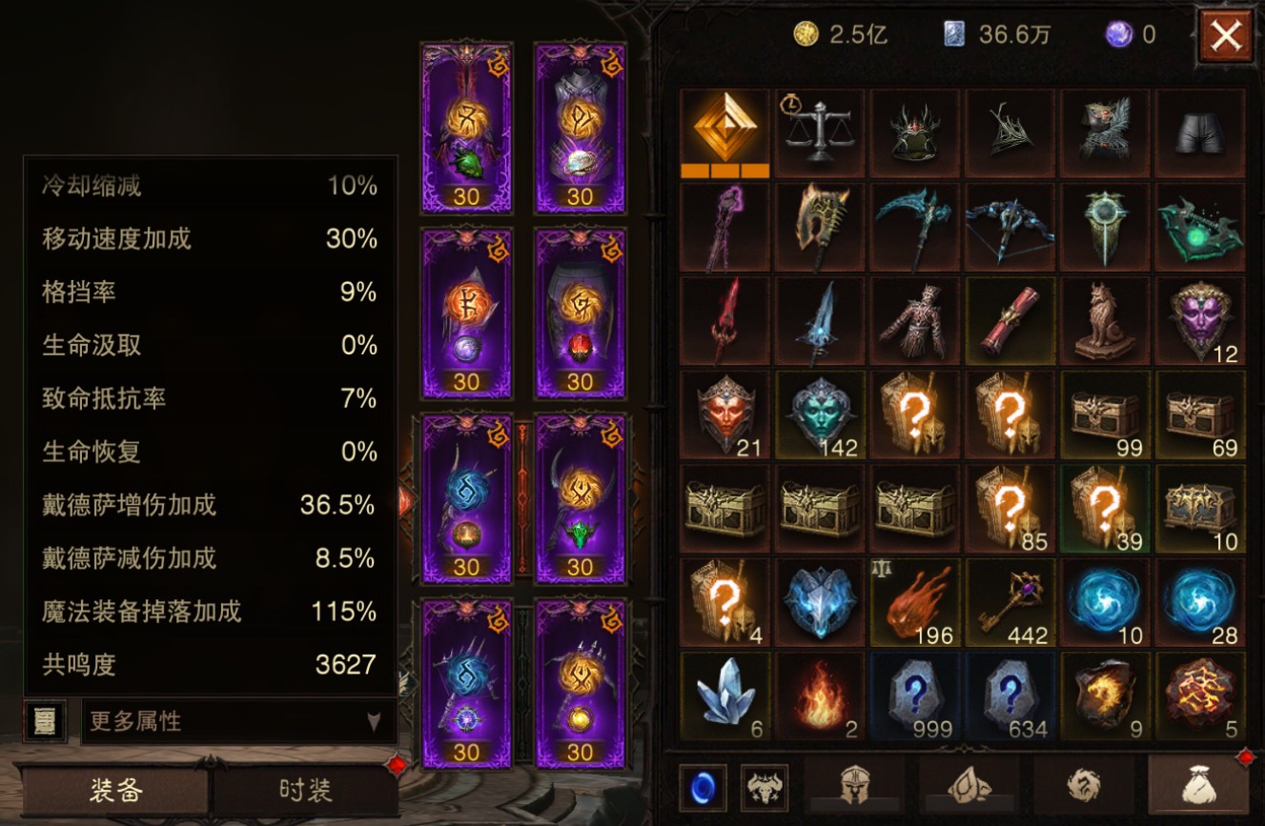Switch to the helmet inventory tab

(x=855, y=788)
